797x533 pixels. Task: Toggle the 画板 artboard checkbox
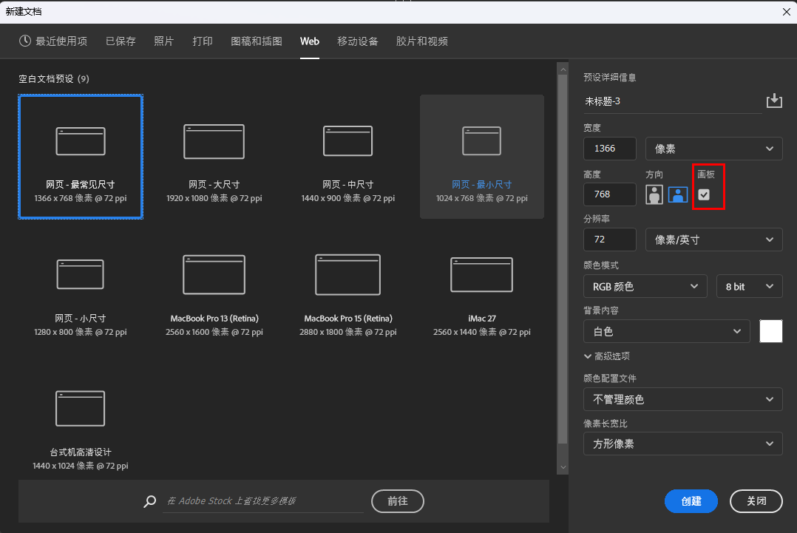(704, 194)
